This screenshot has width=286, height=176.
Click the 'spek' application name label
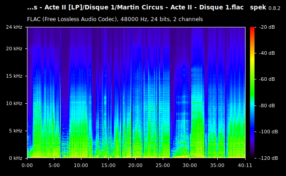click(258, 8)
